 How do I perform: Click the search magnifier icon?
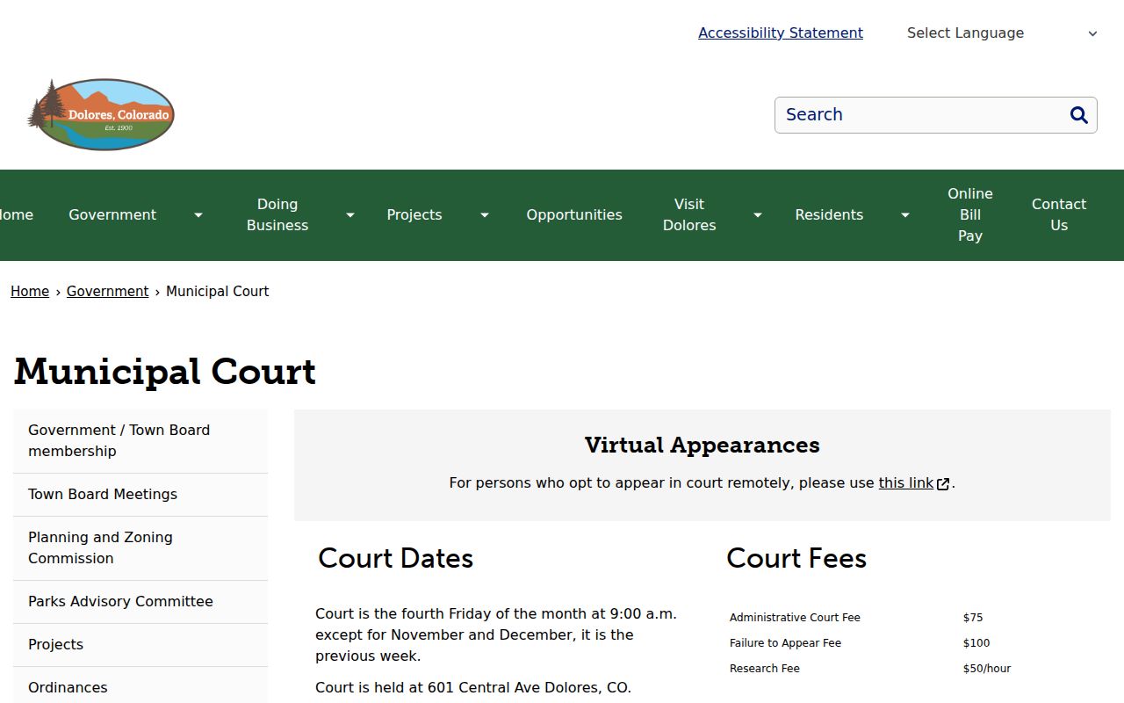pos(1079,115)
